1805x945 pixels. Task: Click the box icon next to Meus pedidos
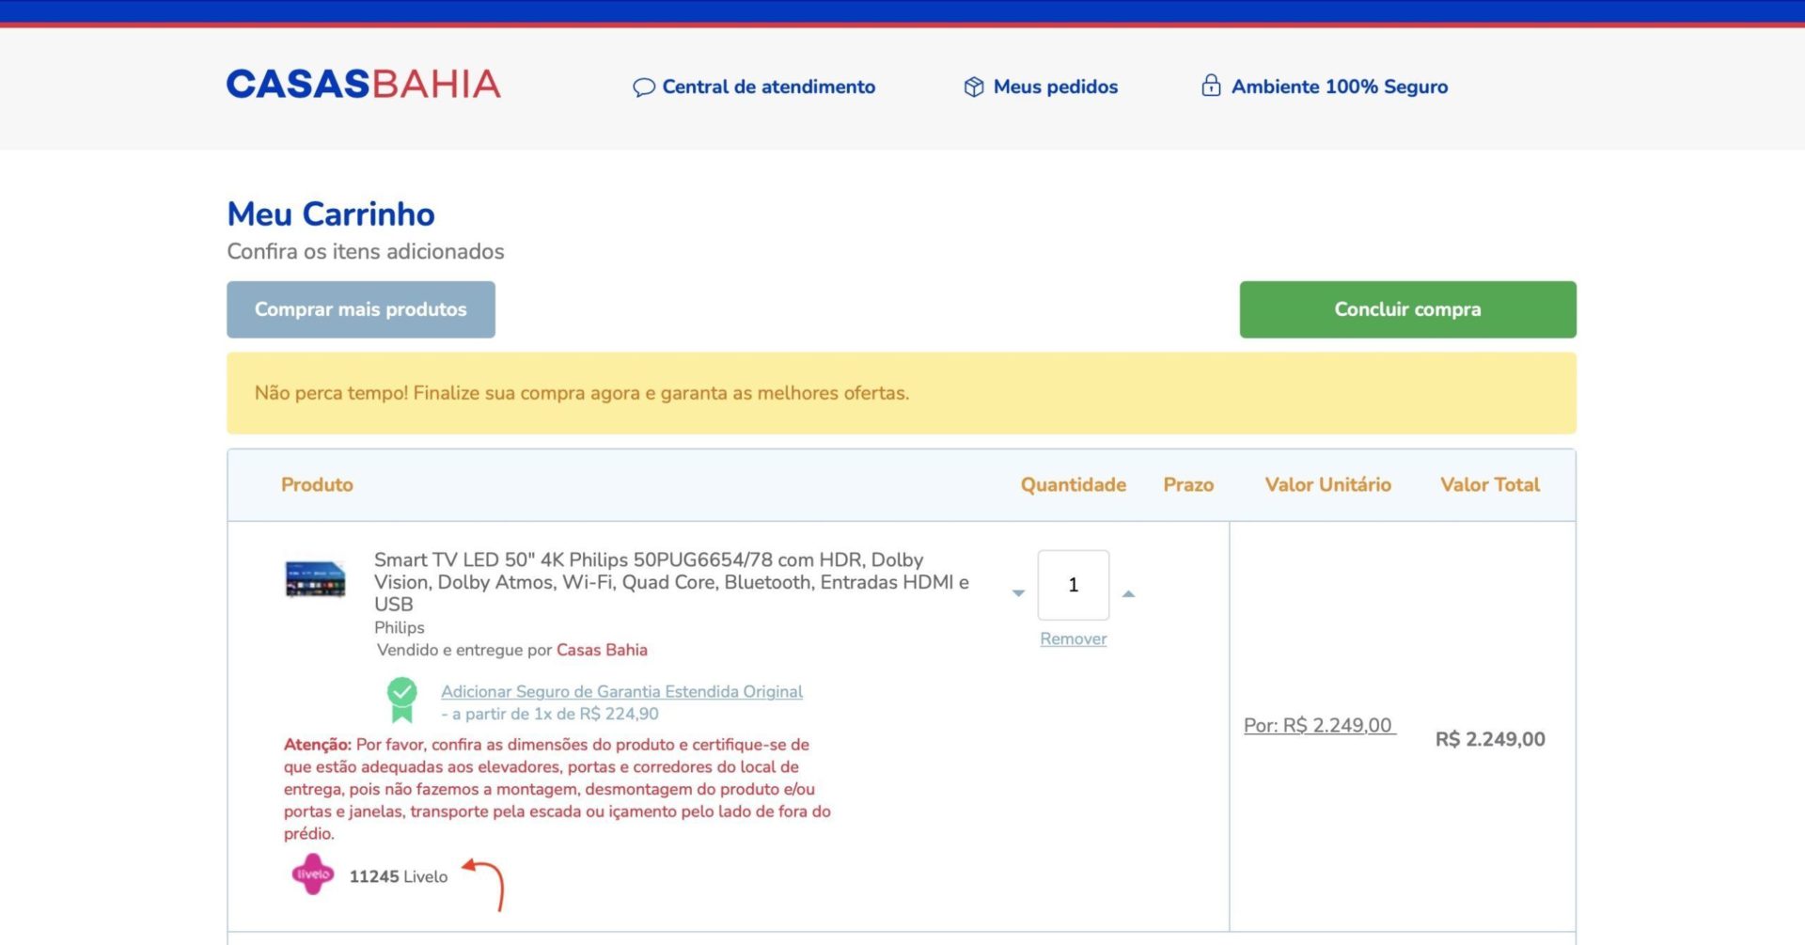pos(974,87)
